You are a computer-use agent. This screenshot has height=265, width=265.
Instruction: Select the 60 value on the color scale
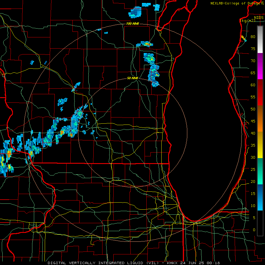253,85
